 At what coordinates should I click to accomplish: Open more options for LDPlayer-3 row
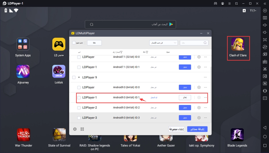[x=205, y=118]
